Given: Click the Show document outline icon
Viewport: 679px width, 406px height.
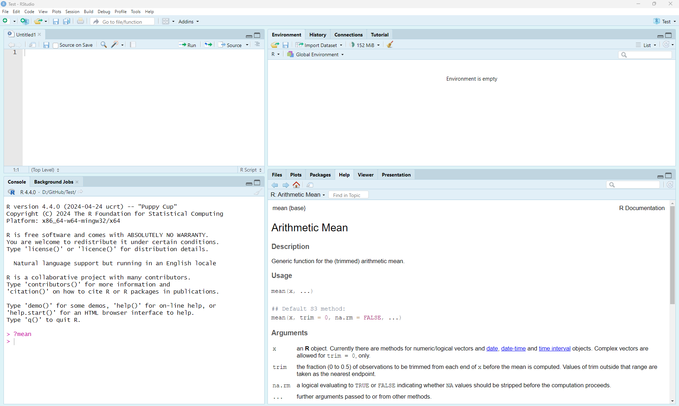Looking at the screenshot, I should pos(257,45).
